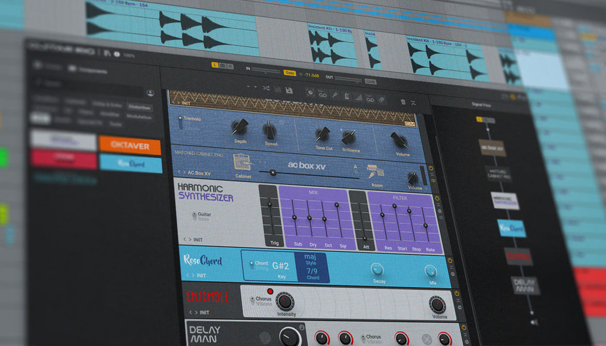The height and width of the screenshot is (346, 606).
Task: Open the Reso Chord maj Style selector
Action: coord(310,258)
